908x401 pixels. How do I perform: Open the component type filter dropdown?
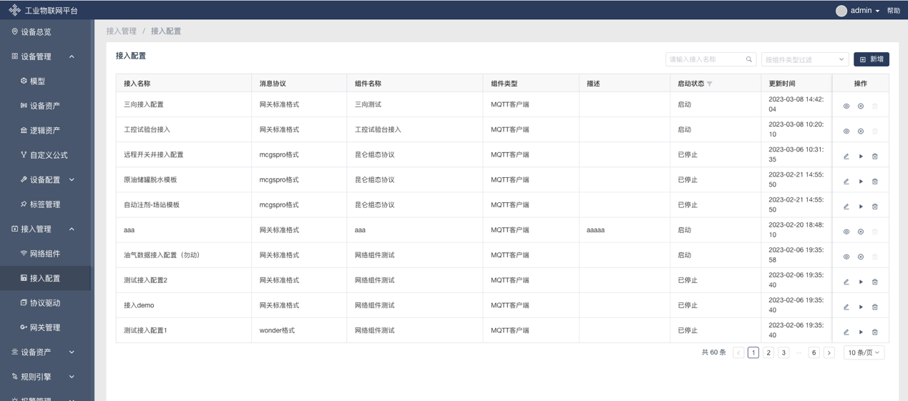point(804,59)
